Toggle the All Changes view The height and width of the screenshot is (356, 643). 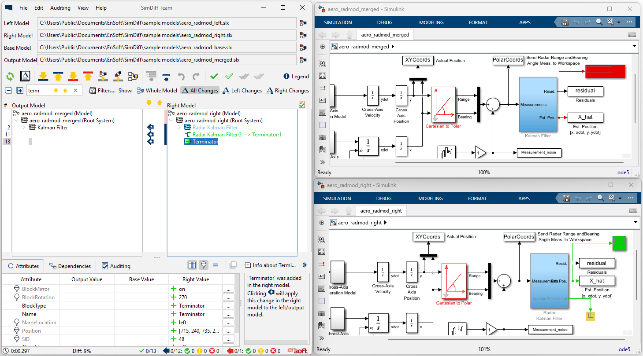pyautogui.click(x=200, y=91)
